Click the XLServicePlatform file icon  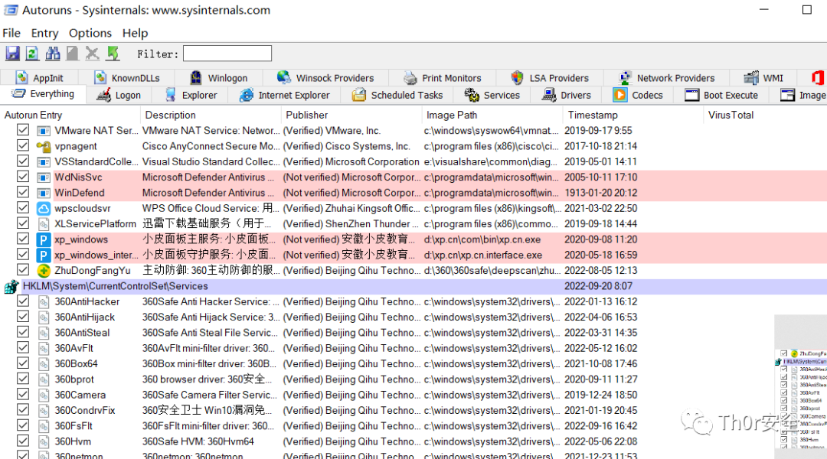pos(43,224)
